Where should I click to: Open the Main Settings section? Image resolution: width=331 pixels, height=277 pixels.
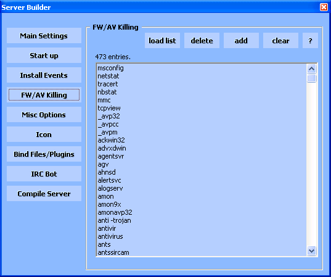pyautogui.click(x=44, y=36)
